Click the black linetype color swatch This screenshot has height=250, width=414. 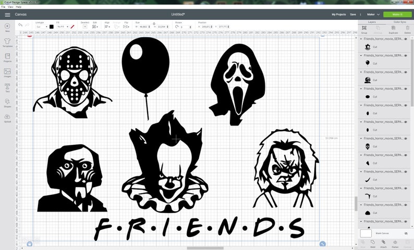pyautogui.click(x=52, y=27)
